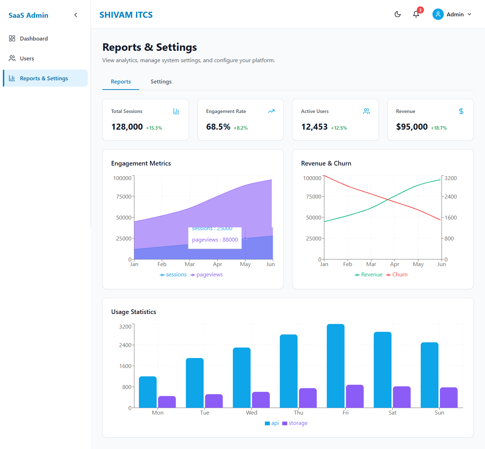This screenshot has height=449, width=485.
Task: Click the SHIVAM ITCS header title
Action: click(x=126, y=15)
